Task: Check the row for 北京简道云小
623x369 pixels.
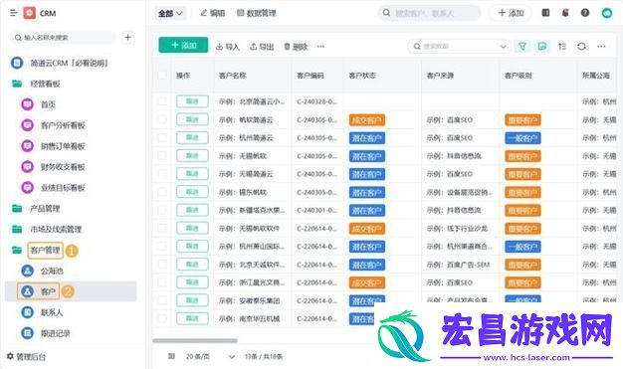Action: coord(162,100)
